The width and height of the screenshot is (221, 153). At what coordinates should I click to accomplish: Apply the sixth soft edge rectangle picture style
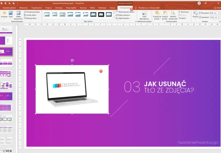[x=86, y=14]
